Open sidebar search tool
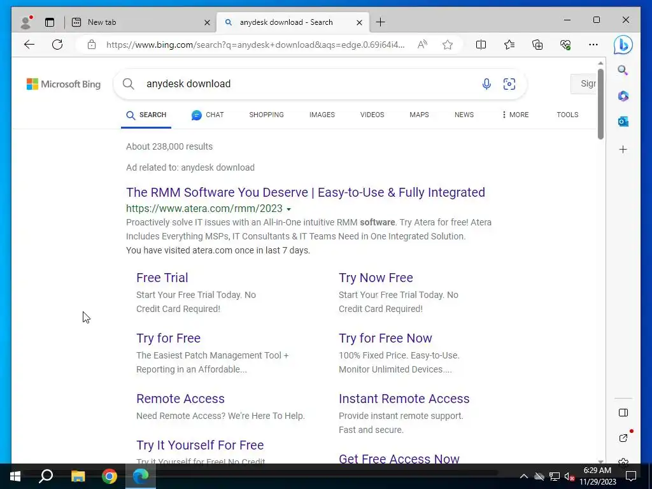The height and width of the screenshot is (489, 652). point(623,70)
